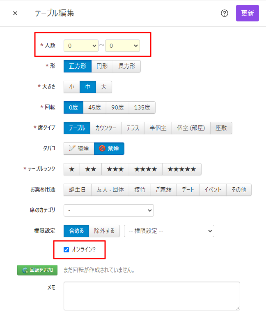Select the 正方形 shape option
This screenshot has height=317, width=266.
(x=78, y=66)
